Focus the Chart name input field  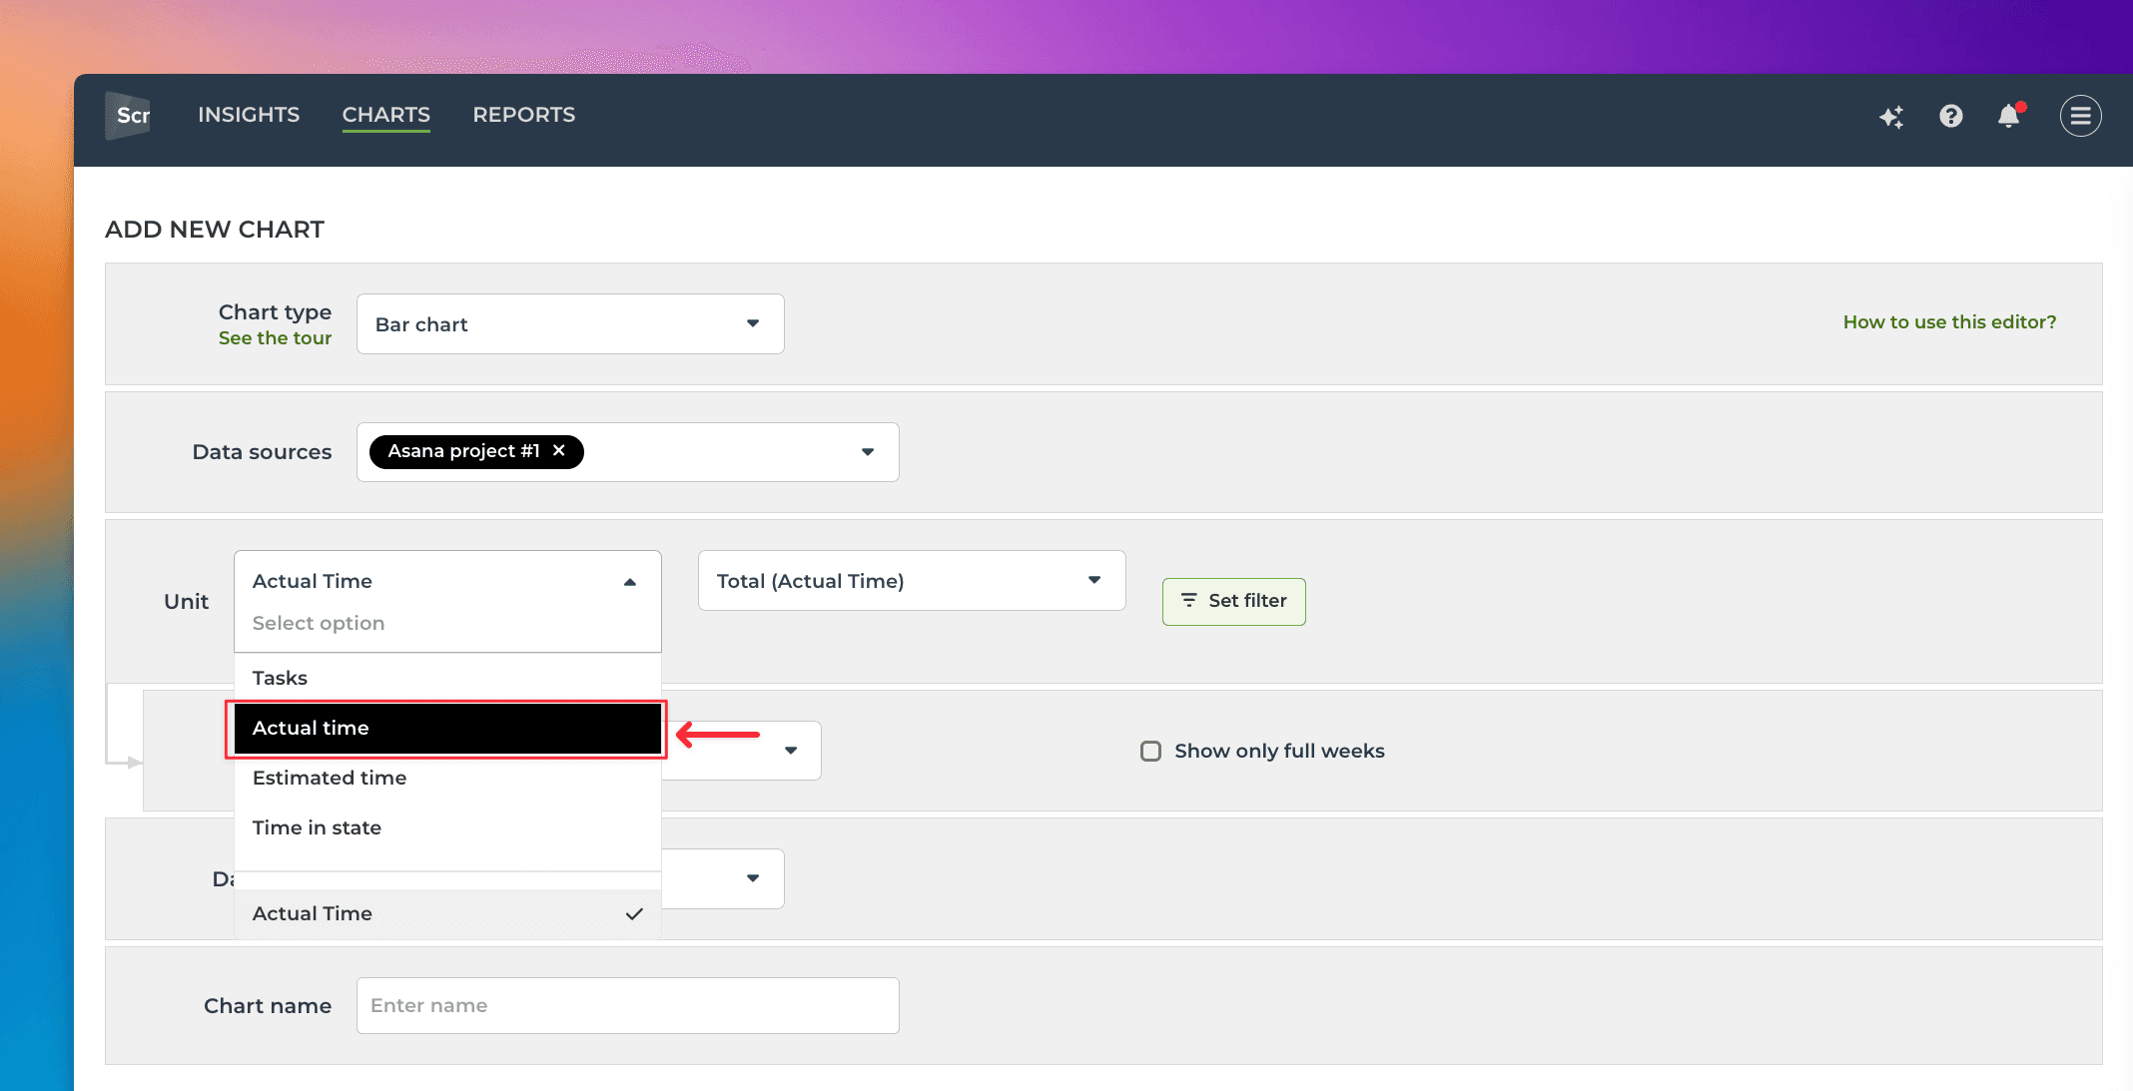pos(627,1005)
